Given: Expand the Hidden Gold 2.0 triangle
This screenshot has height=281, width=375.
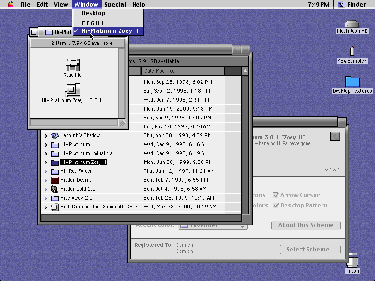Looking at the screenshot, I should coord(45,189).
